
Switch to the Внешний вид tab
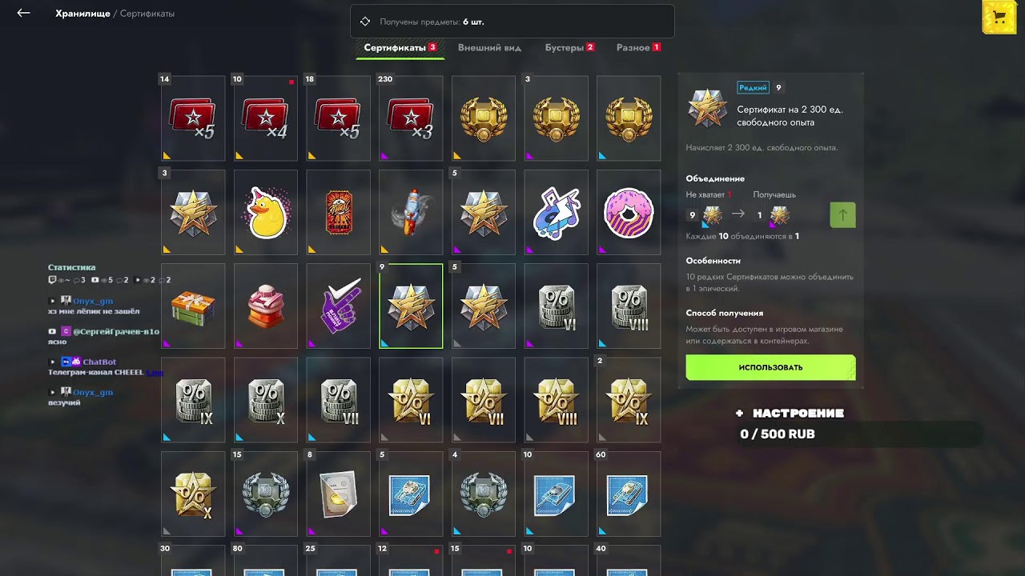pos(489,48)
